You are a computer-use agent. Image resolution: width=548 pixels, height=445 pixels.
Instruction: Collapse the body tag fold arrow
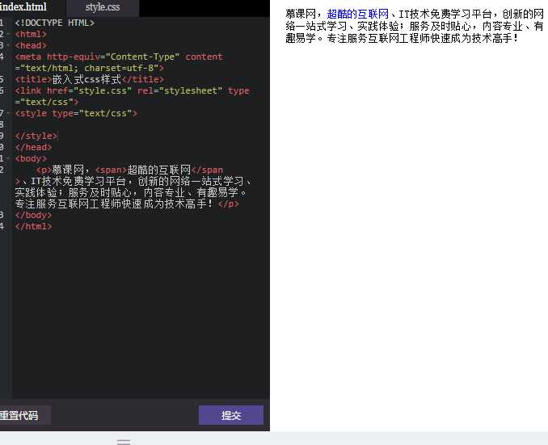[8, 158]
